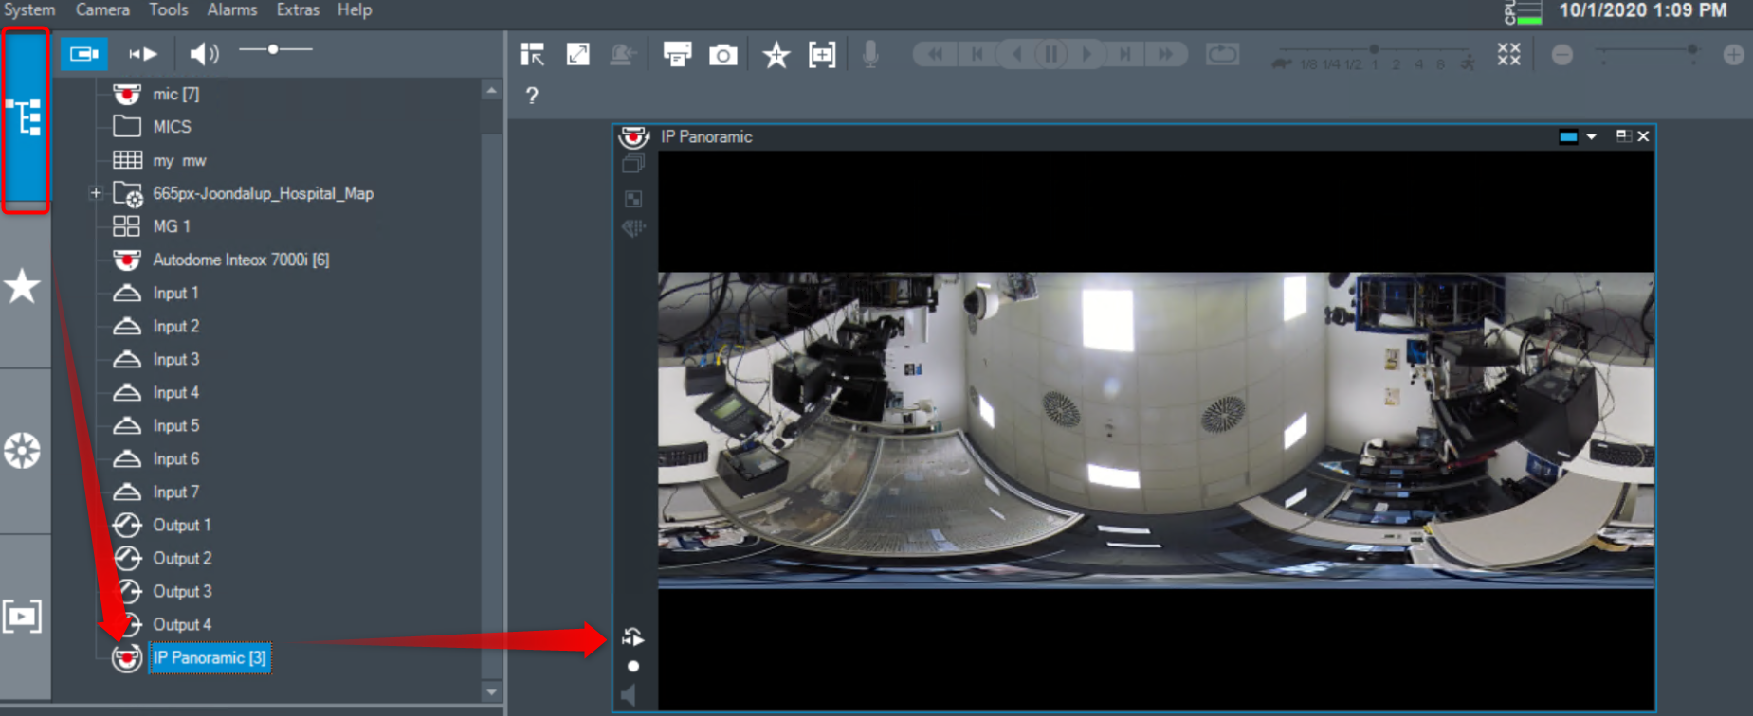Select Output 2 in the tree
The image size is (1753, 716).
coord(182,559)
